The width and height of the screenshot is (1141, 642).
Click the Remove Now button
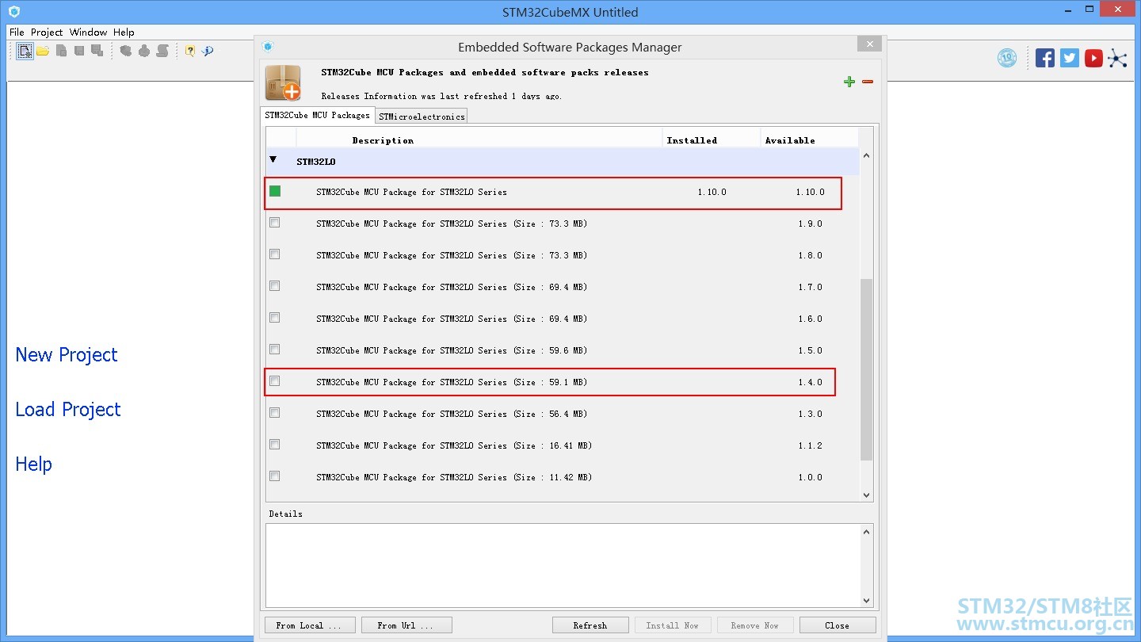tap(755, 625)
